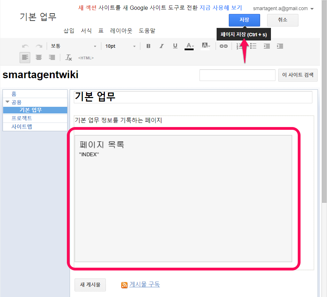The image size is (327, 297).
Task: Increase indent of the text
Action: [280, 46]
